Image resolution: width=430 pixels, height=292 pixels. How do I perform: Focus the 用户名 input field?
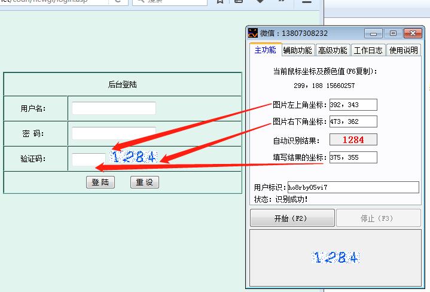[x=114, y=108]
